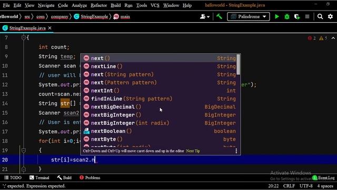The height and width of the screenshot is (190, 337).
Task: Change UTF-8 file encoding
Action: pyautogui.click(x=306, y=186)
